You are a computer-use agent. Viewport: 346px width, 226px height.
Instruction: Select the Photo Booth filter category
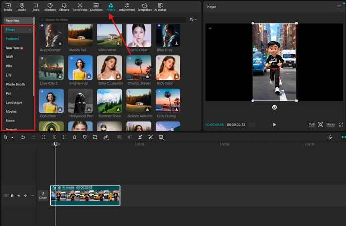(x=15, y=84)
